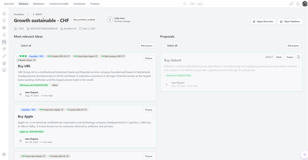Go to Portfolios breadcrumb link
The height and width of the screenshot is (160, 308).
coord(19,14)
